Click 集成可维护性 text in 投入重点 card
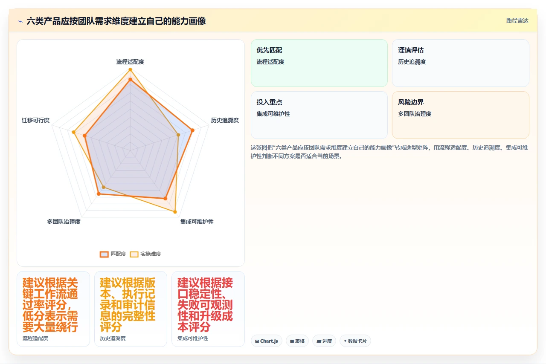The image size is (546, 364). click(273, 114)
